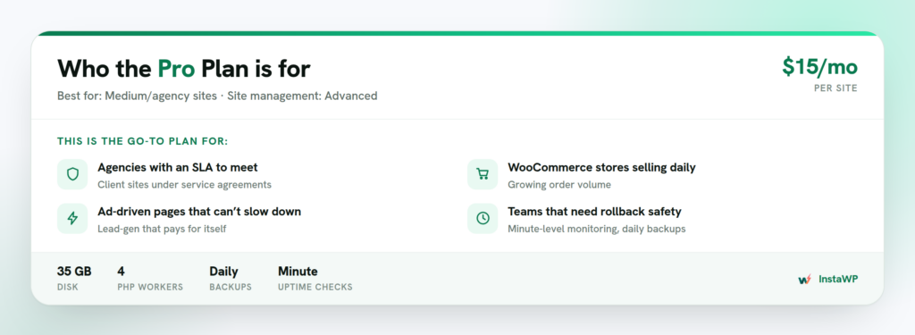Click "Minute-level monitoring, daily backups"
The image size is (915, 335).
[x=596, y=229]
